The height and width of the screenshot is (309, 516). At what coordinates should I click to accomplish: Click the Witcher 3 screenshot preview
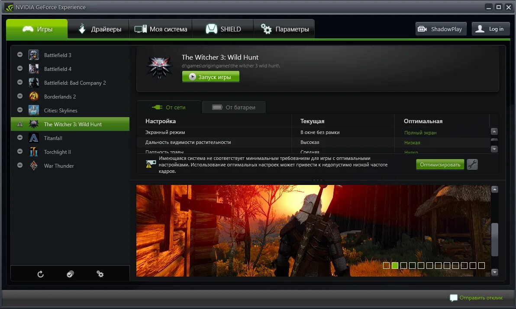tap(313, 230)
